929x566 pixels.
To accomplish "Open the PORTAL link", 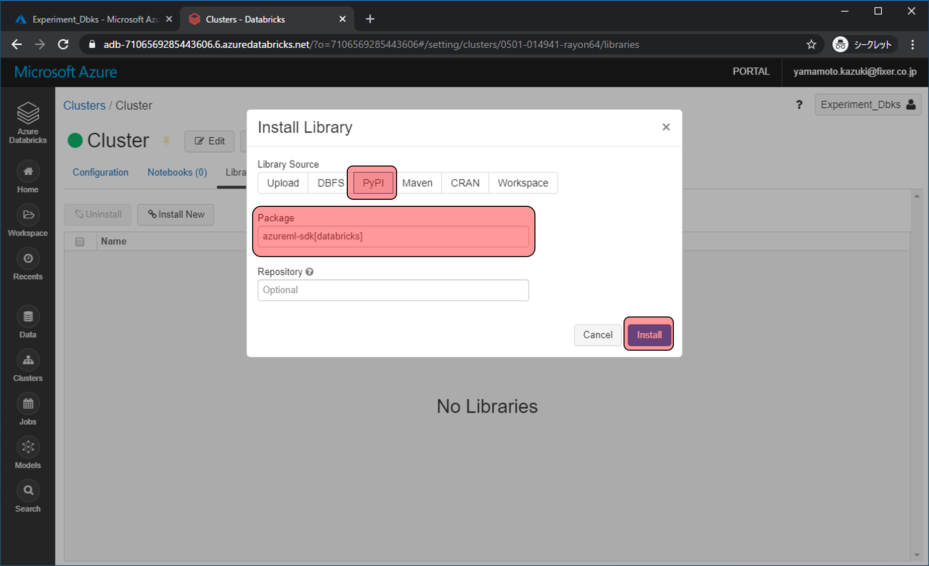I will point(751,71).
